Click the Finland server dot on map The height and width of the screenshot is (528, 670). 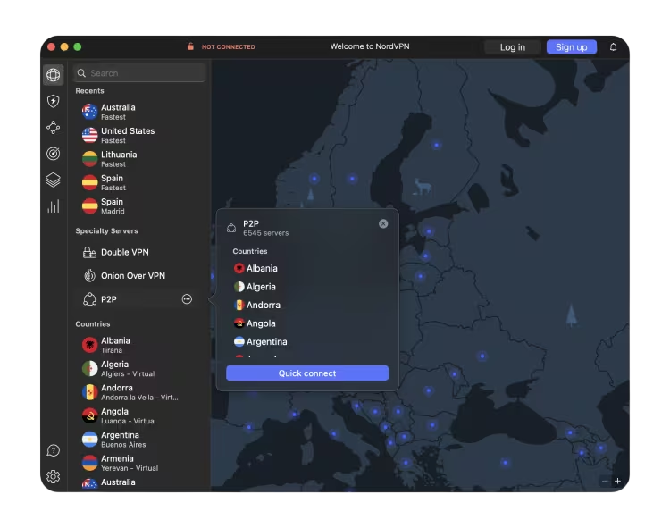coord(436,145)
